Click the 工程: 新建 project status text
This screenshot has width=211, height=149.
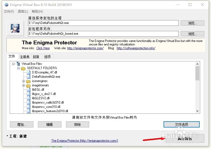pos(17,136)
